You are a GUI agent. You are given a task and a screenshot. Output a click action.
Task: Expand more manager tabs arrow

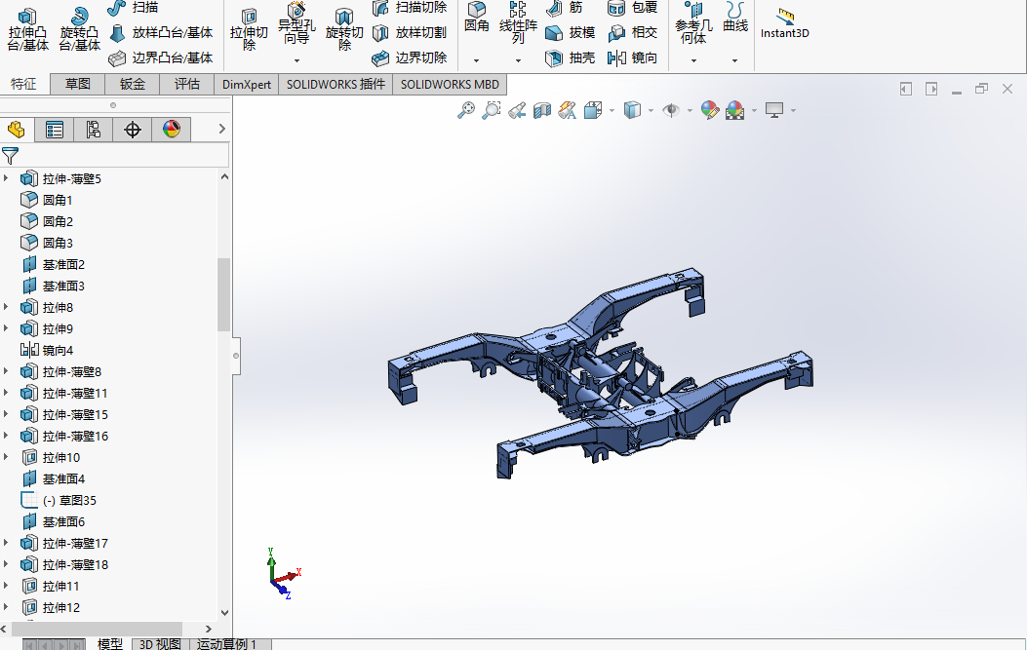(222, 129)
